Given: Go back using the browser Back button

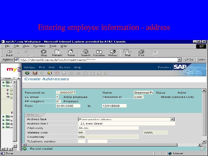Looking at the screenshot, I should click(x=10, y=53).
